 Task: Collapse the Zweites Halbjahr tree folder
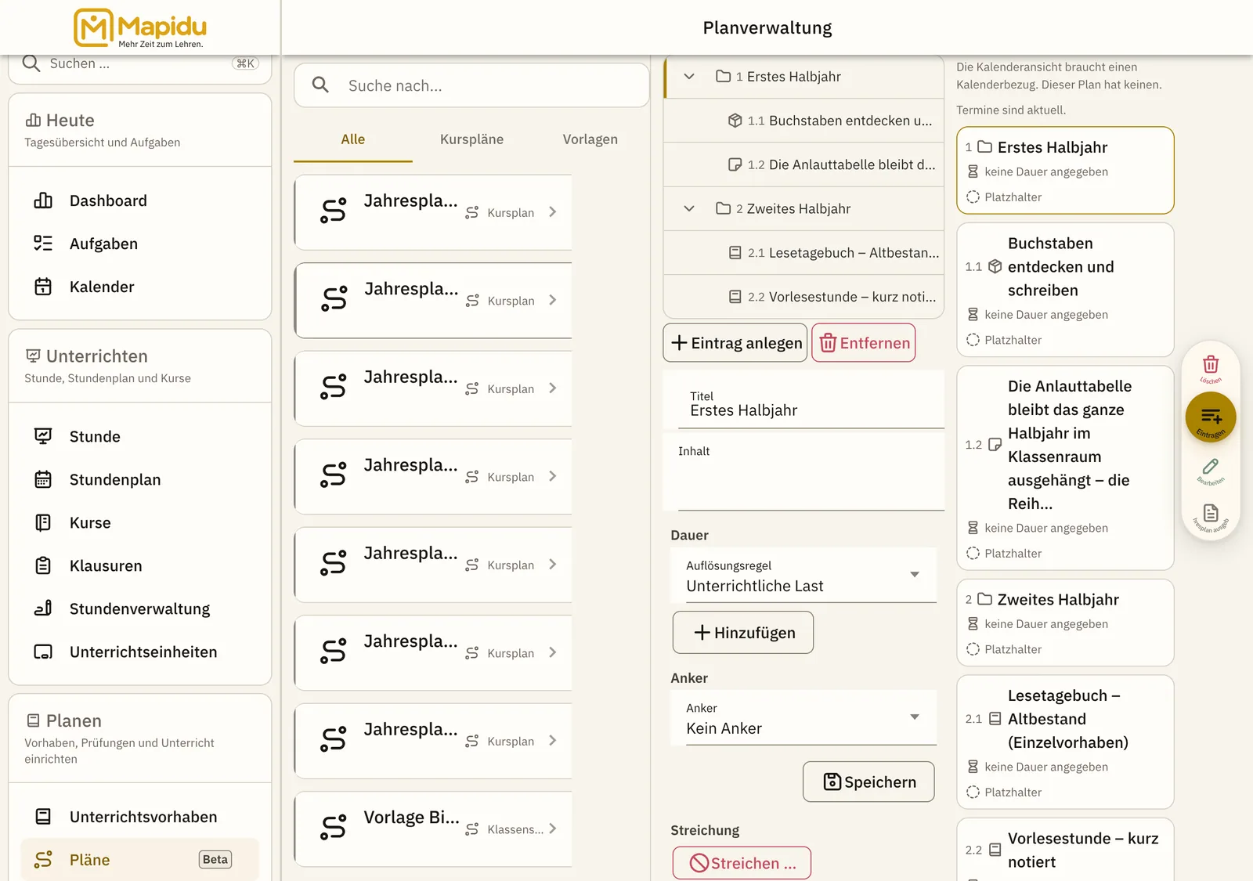tap(689, 209)
